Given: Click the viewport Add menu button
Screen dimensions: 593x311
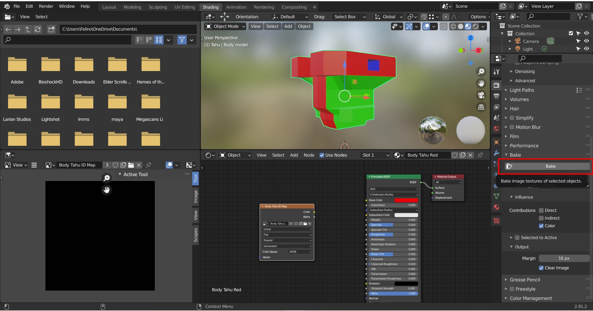Looking at the screenshot, I should tap(288, 27).
